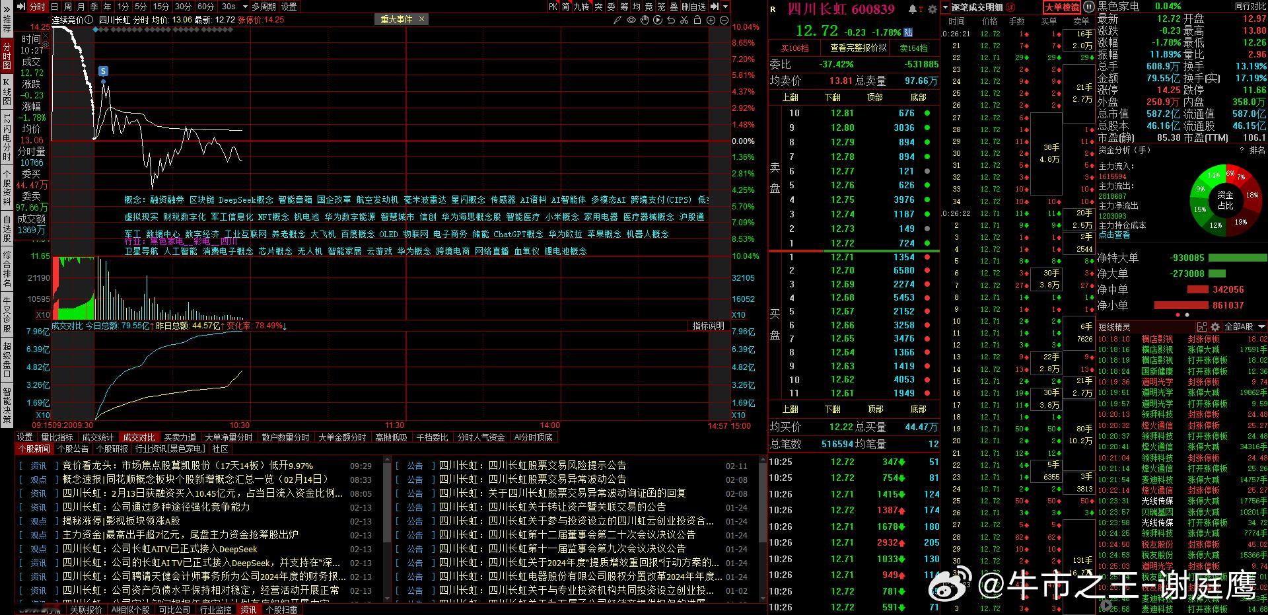Select the 30s chart period

229,7
